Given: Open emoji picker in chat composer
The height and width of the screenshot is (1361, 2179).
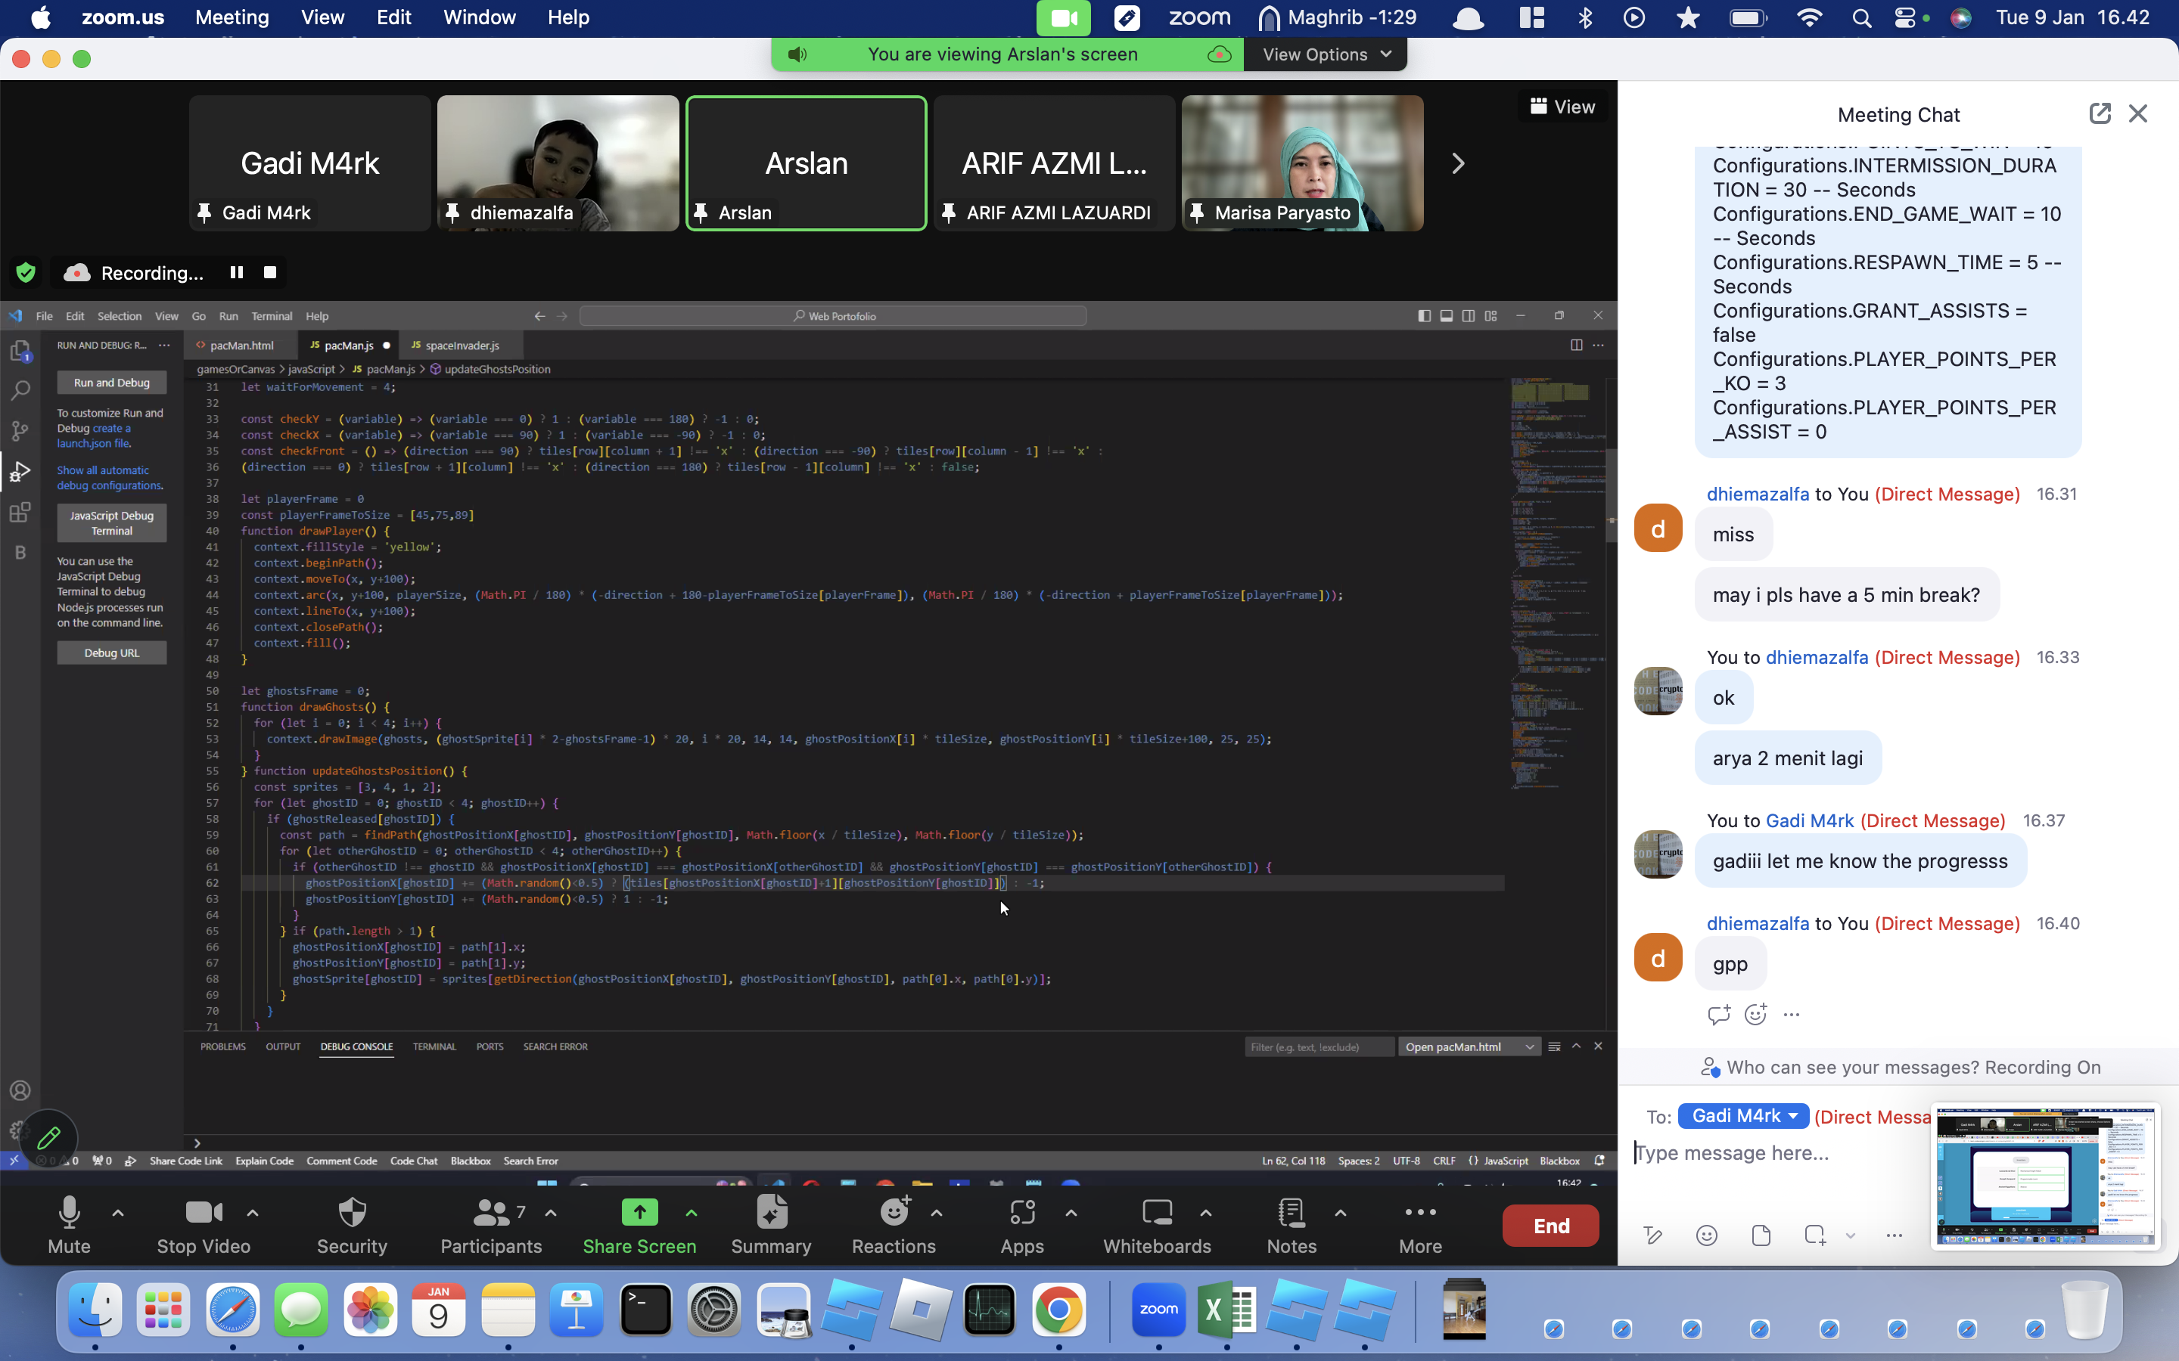Looking at the screenshot, I should click(1706, 1235).
